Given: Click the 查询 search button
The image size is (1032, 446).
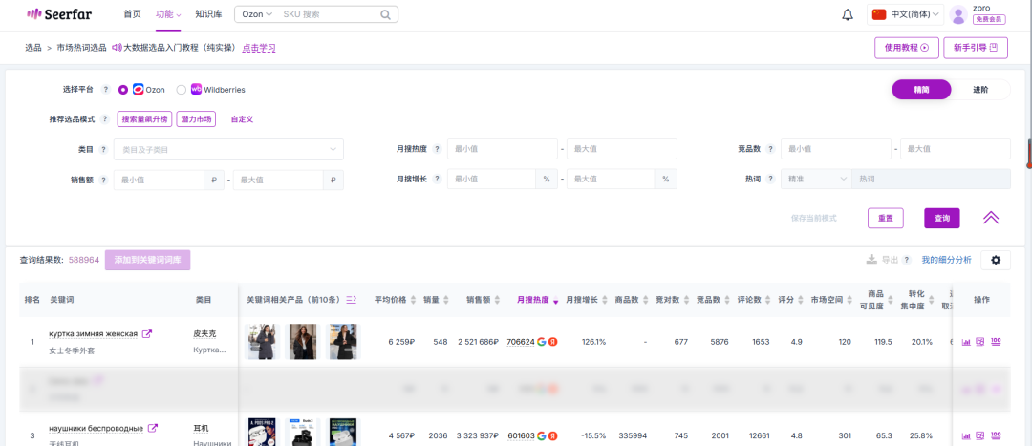Looking at the screenshot, I should [941, 218].
